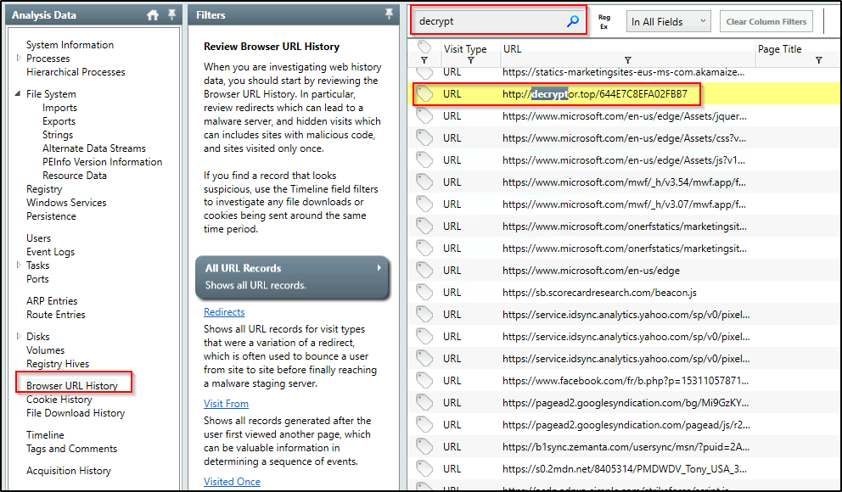Collapse the File System tree node
Screen dimensions: 842x492
coord(19,94)
